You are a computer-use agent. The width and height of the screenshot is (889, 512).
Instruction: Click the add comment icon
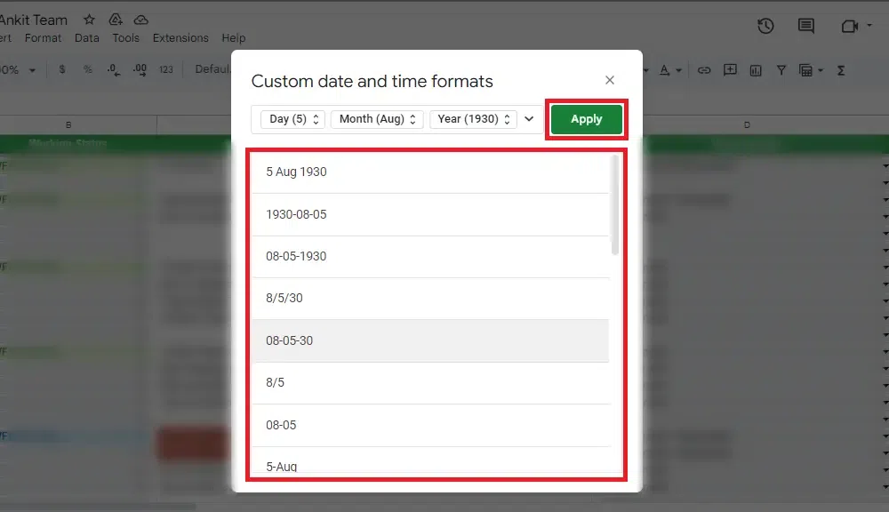pos(730,70)
